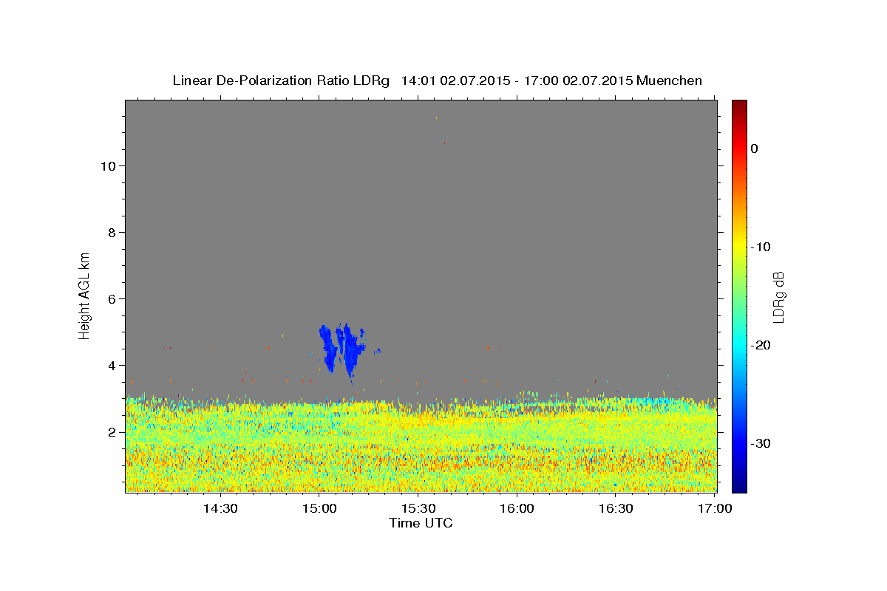Click the colorbar value label -30

tap(761, 443)
